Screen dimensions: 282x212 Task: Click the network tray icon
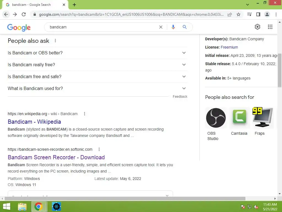coord(250,207)
